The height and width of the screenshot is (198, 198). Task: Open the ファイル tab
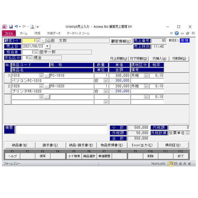(x=9, y=33)
